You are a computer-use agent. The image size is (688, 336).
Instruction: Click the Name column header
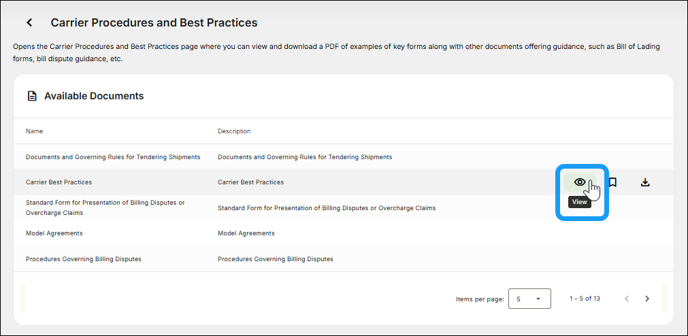tap(34, 131)
